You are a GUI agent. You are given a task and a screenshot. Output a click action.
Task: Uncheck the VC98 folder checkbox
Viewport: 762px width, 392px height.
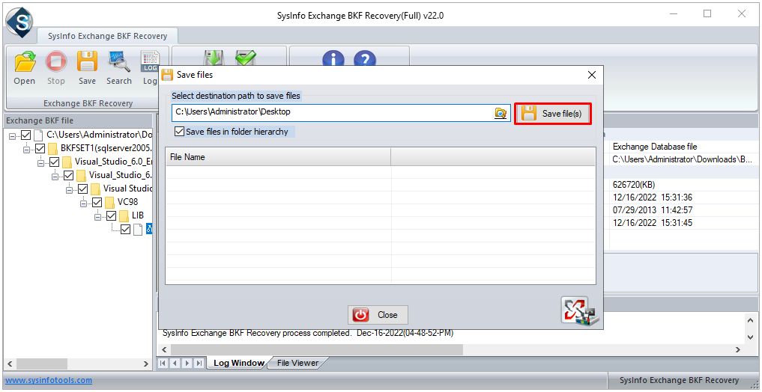coord(97,202)
